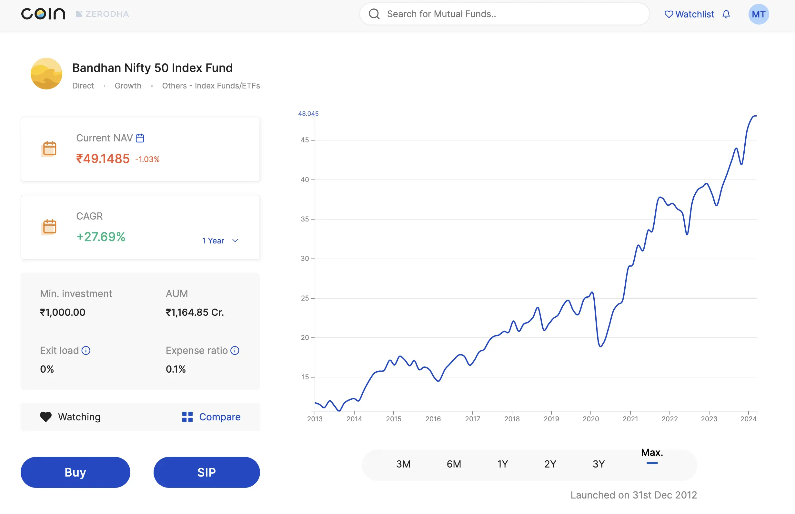Click the SIP button
The image size is (795, 514).
(x=207, y=472)
